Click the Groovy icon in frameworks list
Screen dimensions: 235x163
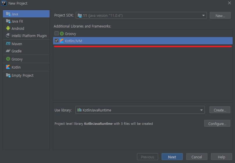tap(62, 34)
